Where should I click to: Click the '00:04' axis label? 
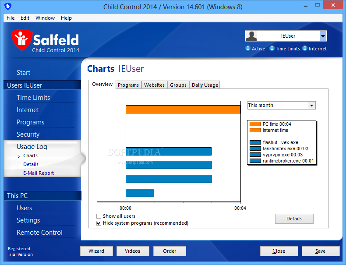point(240,208)
